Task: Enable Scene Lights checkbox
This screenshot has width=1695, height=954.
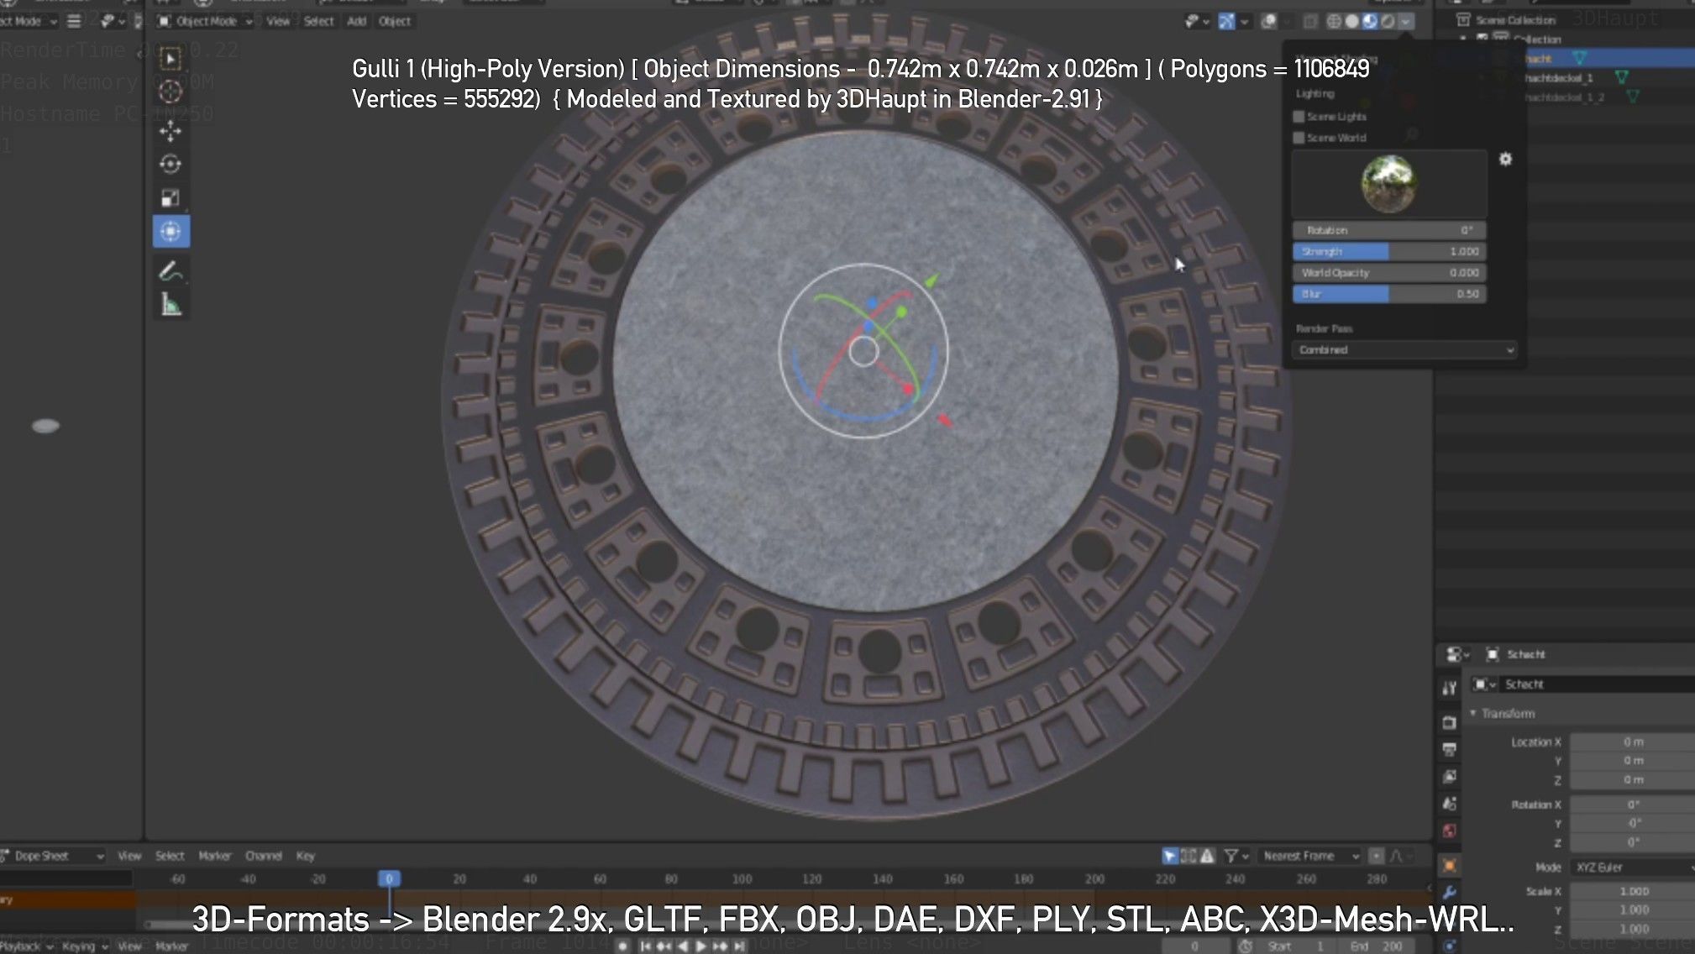Action: click(x=1299, y=117)
